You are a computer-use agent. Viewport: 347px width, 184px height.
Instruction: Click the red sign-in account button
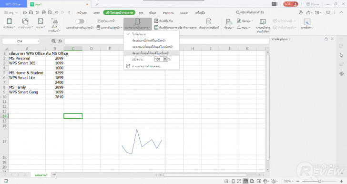[291, 4]
